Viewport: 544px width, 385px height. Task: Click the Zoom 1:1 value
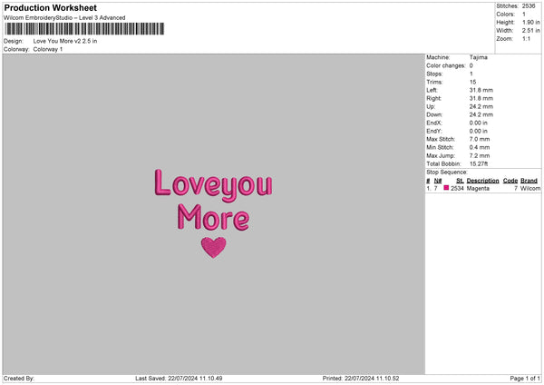pos(526,39)
